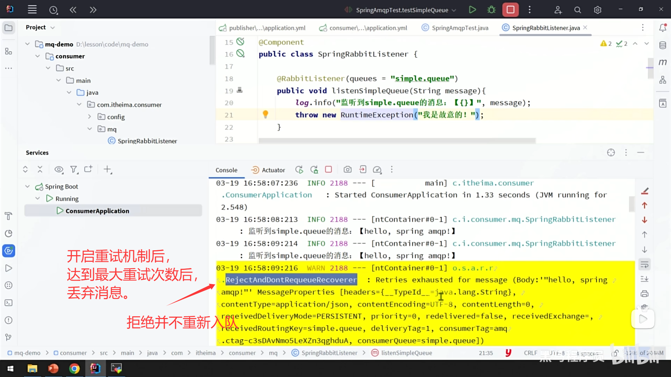
Task: Stop the running application (red square)
Action: pyautogui.click(x=510, y=10)
